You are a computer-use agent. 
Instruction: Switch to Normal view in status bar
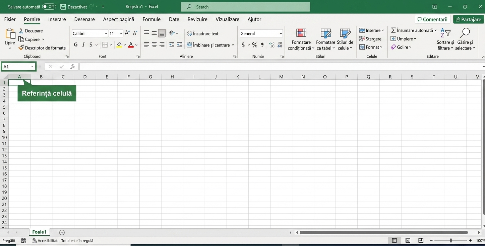[395, 240]
